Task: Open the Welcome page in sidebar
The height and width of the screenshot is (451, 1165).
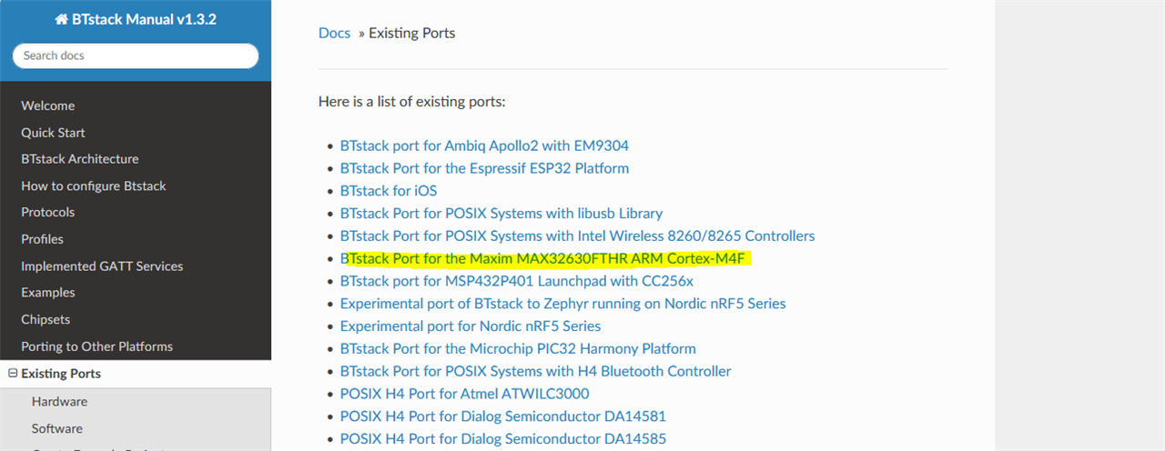Action: (x=48, y=105)
